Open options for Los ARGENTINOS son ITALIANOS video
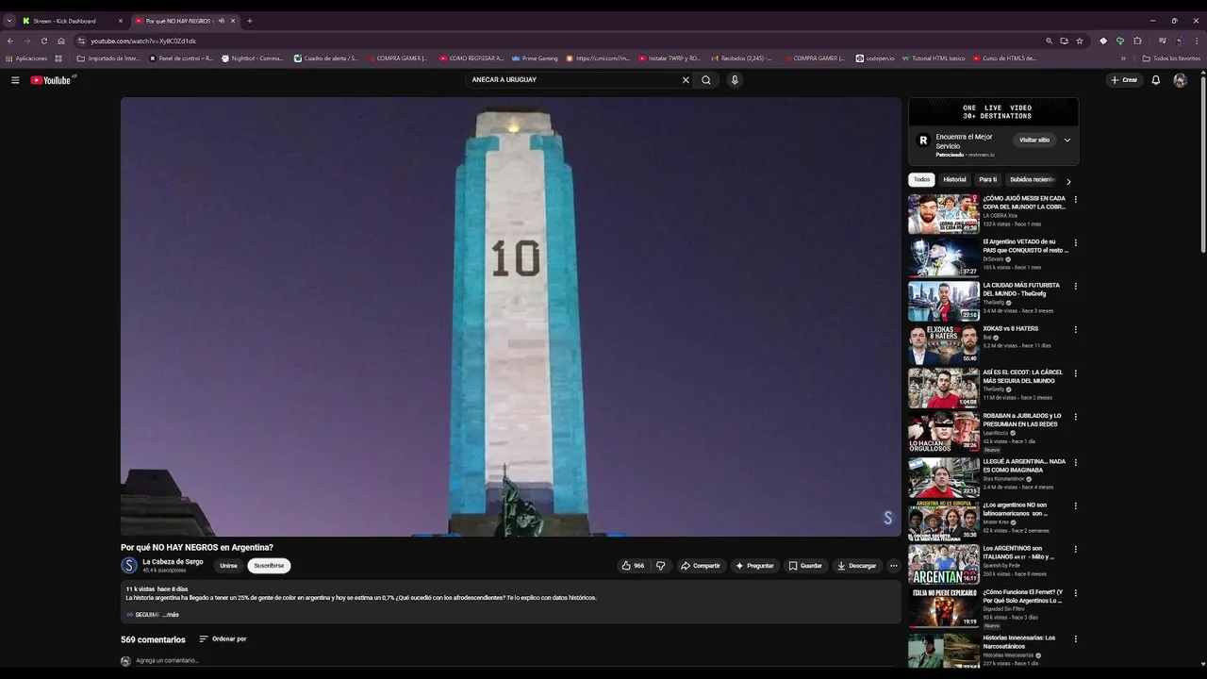The image size is (1207, 679). (x=1075, y=550)
